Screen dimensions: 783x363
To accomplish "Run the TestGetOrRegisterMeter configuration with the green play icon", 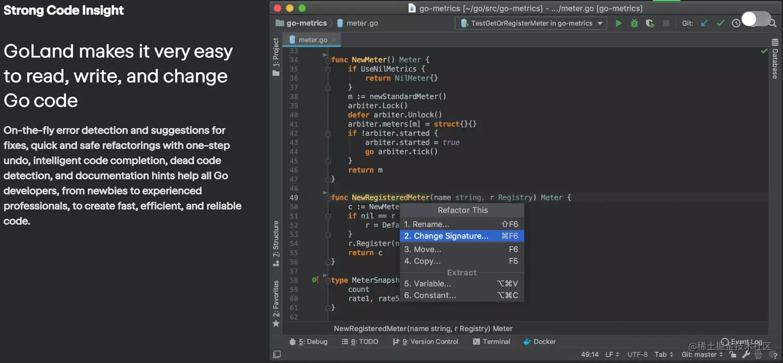I will (618, 23).
